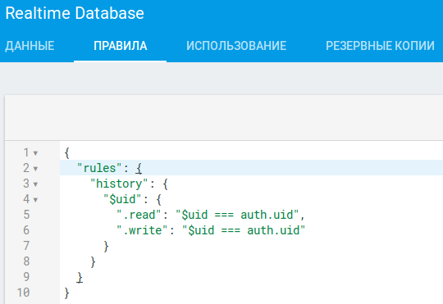Open the ИСПОЛЬЗОВАНИЕ tab
This screenshot has width=443, height=304.
point(236,46)
